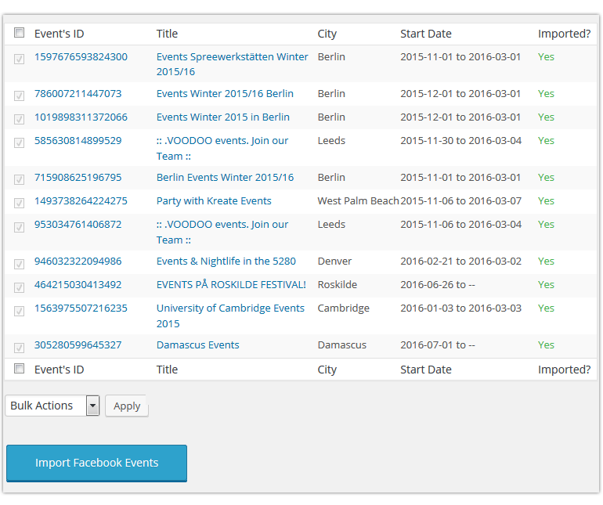Open University of Cambridge Events 2015 title
This screenshot has height=505, width=603.
coord(230,316)
